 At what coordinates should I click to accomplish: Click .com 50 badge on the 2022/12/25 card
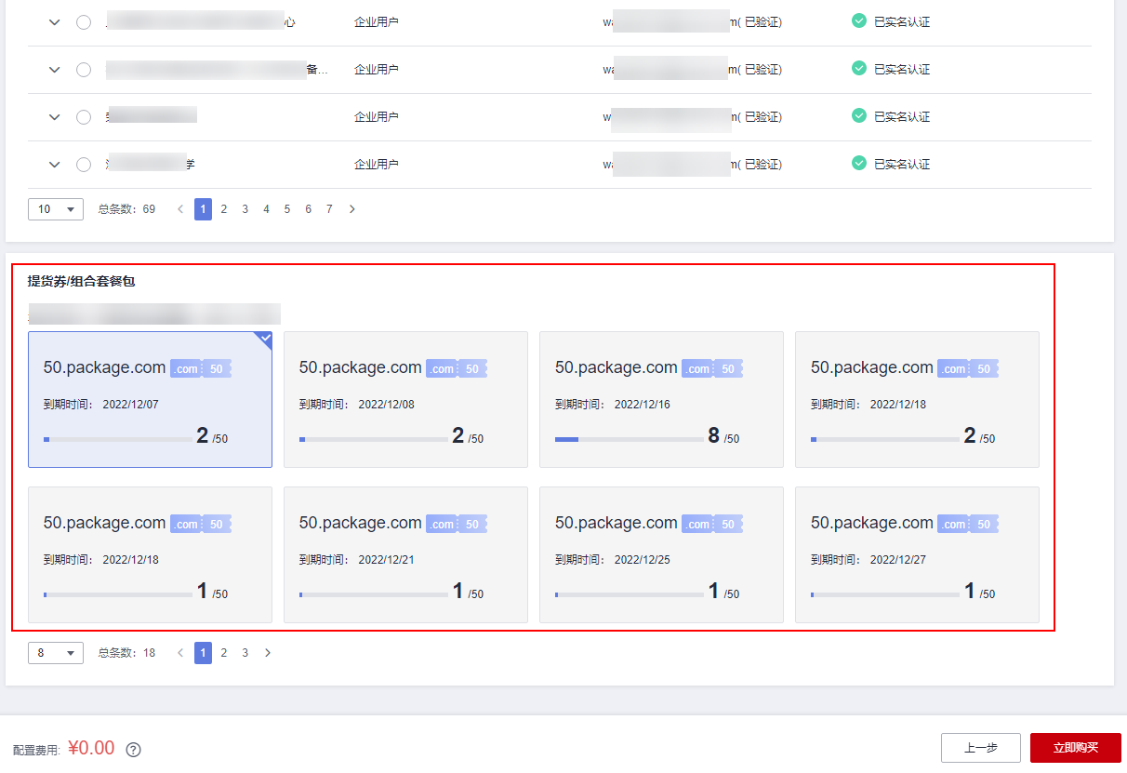712,525
